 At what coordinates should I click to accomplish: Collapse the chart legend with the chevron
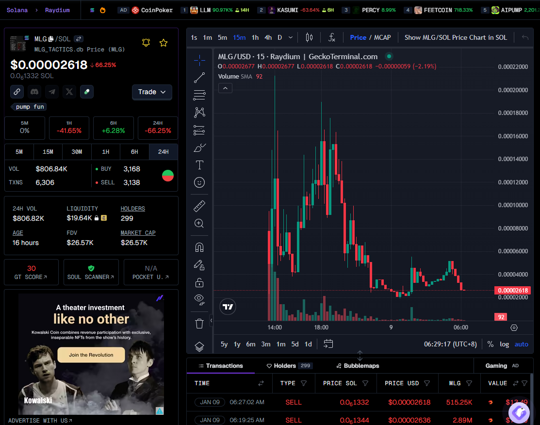tap(226, 88)
